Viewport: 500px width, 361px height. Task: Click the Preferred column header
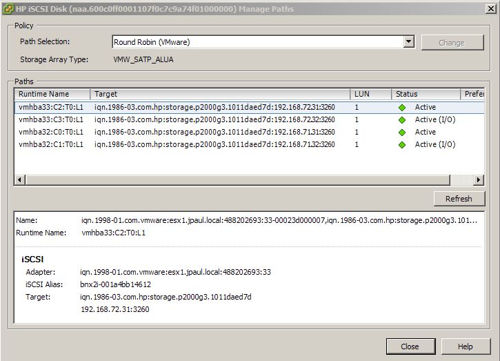coord(472,94)
